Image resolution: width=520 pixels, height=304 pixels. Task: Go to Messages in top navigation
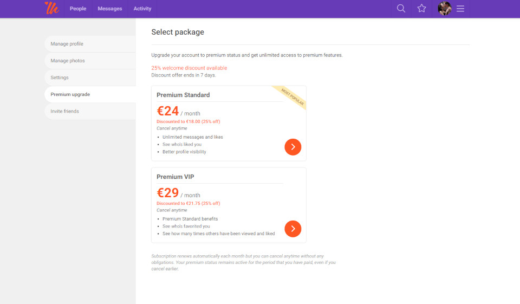pyautogui.click(x=110, y=9)
